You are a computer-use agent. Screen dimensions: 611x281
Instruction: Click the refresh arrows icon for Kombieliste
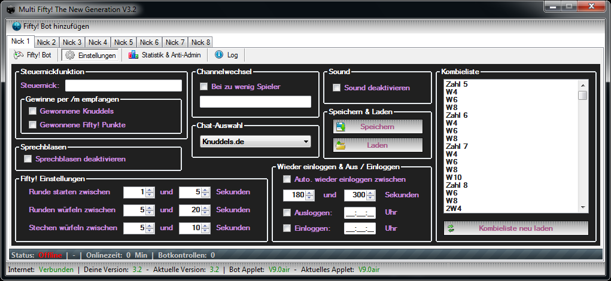pos(451,228)
